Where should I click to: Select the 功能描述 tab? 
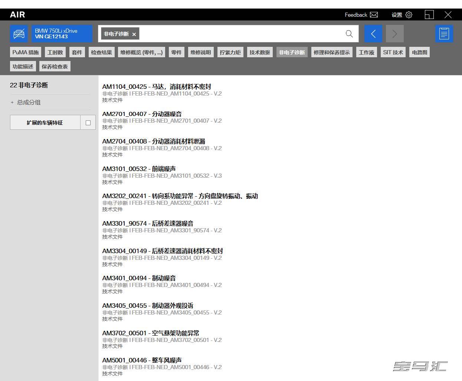click(23, 67)
